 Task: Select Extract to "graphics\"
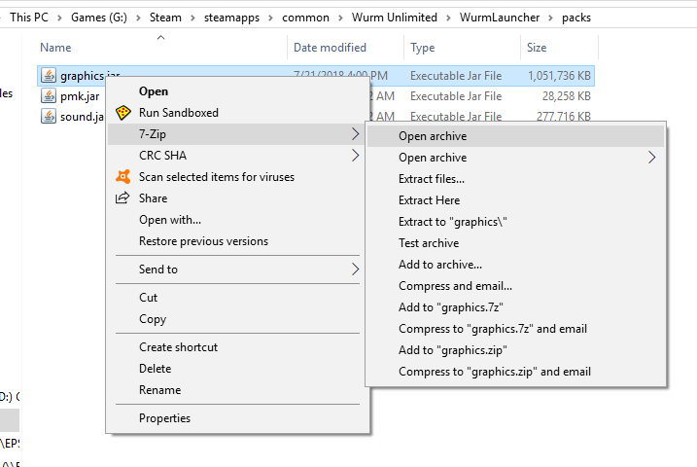click(x=515, y=222)
